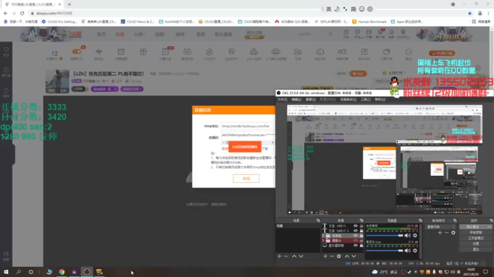
Task: Toggle visibility of the red highlighted group source
Action: pos(356,241)
